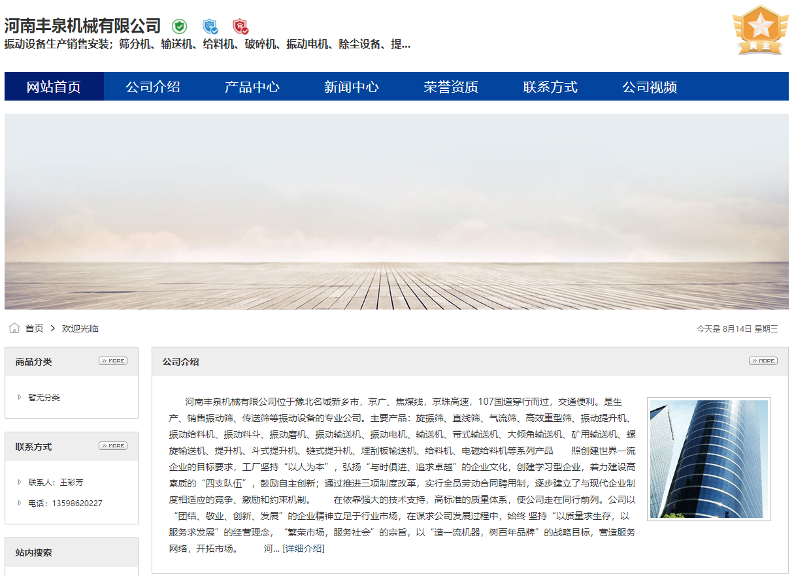This screenshot has height=576, width=794.
Task: Click the arrow beside 电话 number
Action: [x=20, y=503]
